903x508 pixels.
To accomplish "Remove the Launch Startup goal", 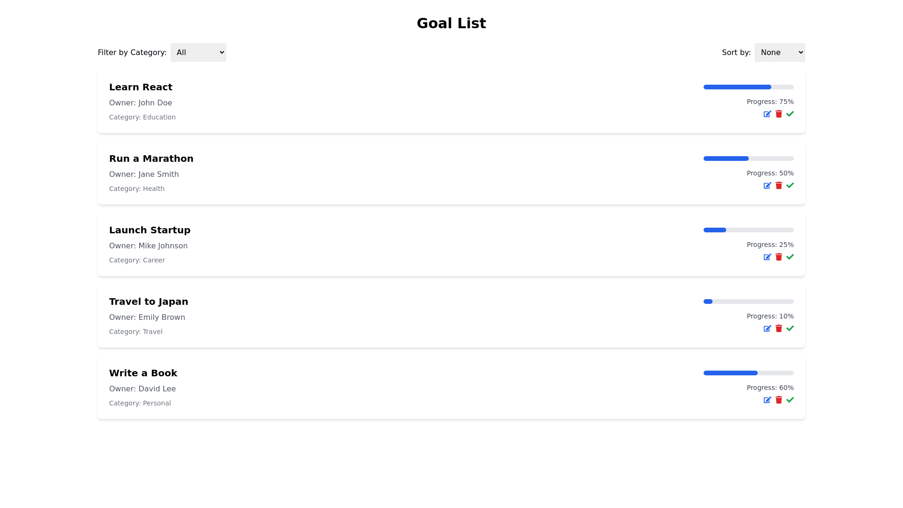I will click(x=779, y=257).
